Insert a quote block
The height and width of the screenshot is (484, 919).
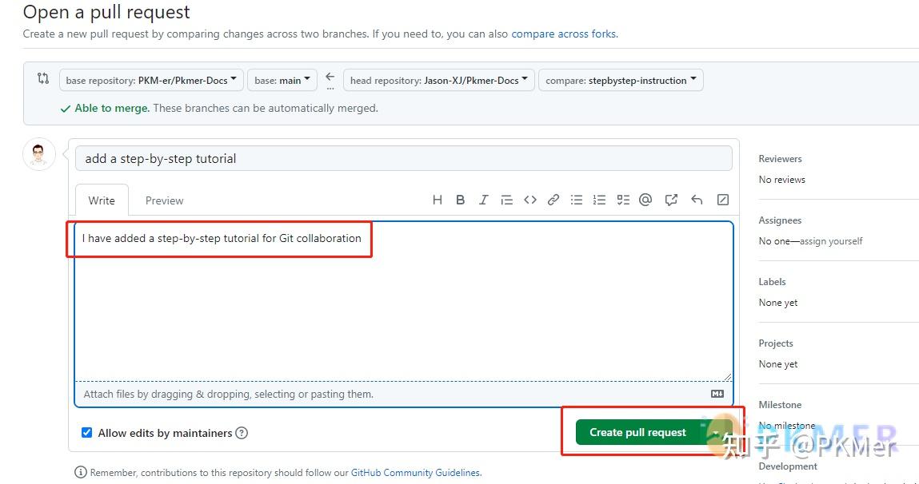click(x=506, y=200)
